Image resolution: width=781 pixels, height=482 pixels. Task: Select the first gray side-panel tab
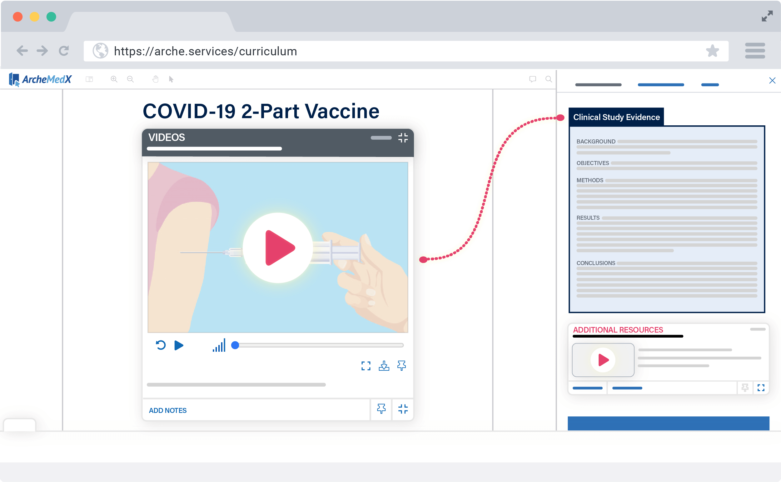[598, 85]
